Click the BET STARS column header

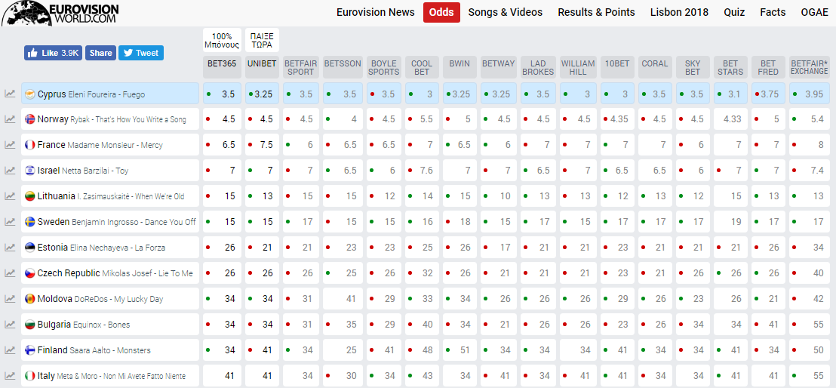click(730, 67)
